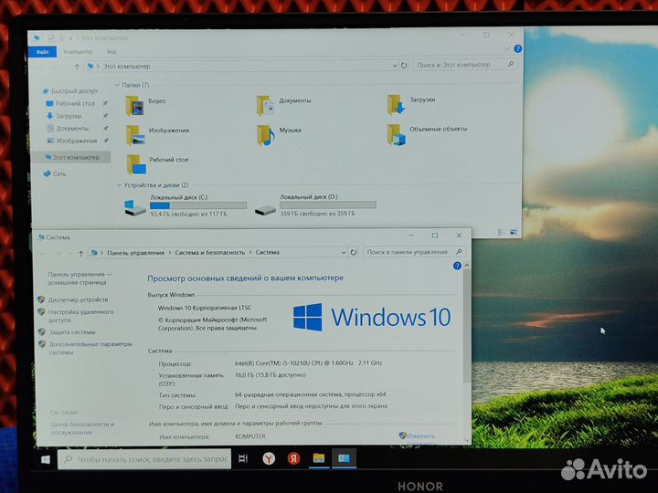Viewport: 658px width, 493px height.
Task: Open help icon in Система window
Action: pyautogui.click(x=457, y=266)
